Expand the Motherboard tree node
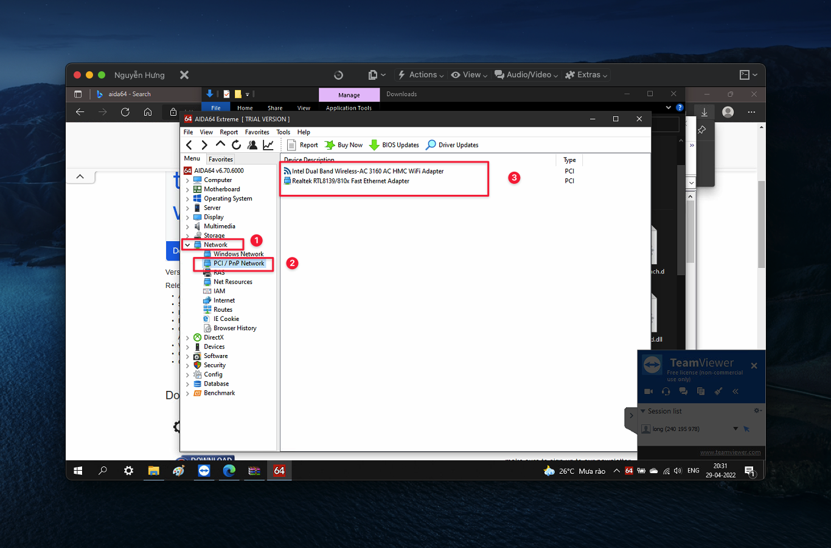This screenshot has width=831, height=548. point(187,189)
